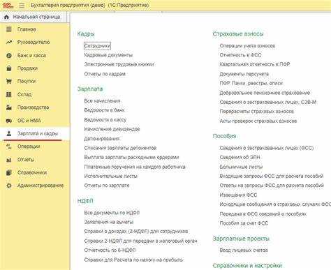Screen dimensions: 331x270
Task: Open the Отчеты section
Action: click(26, 160)
